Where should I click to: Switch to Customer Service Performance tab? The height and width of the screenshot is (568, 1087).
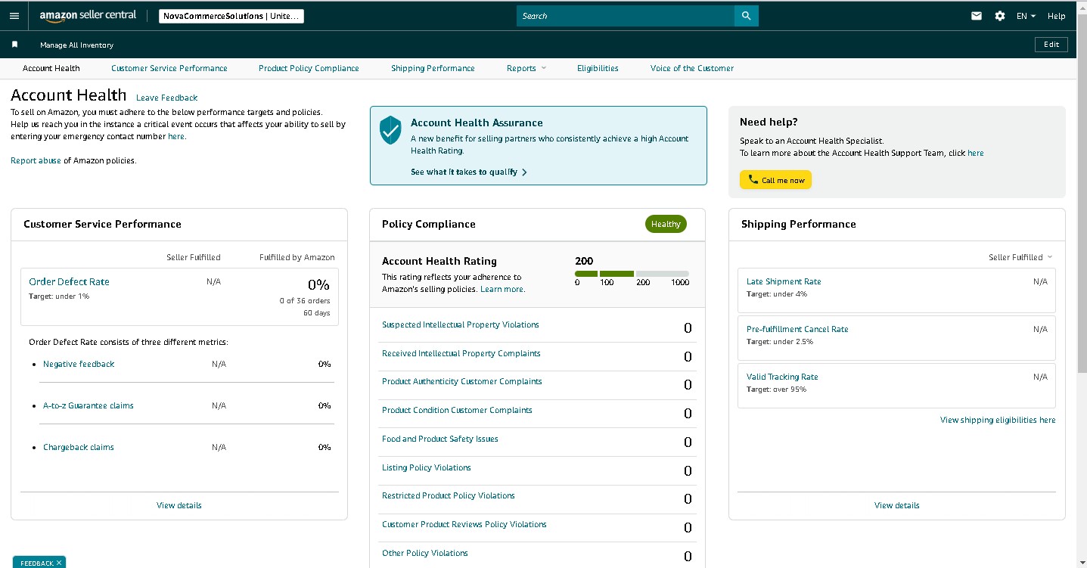tap(169, 68)
